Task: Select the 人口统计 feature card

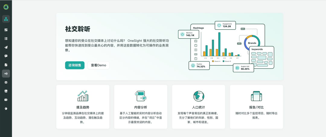Action: (198, 107)
